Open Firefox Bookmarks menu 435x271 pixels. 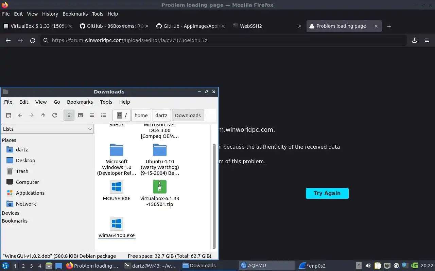(75, 14)
